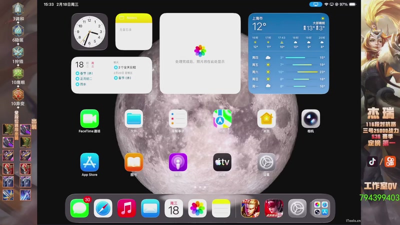
Task: Tap the home screen page indicator dots
Action: point(200,187)
